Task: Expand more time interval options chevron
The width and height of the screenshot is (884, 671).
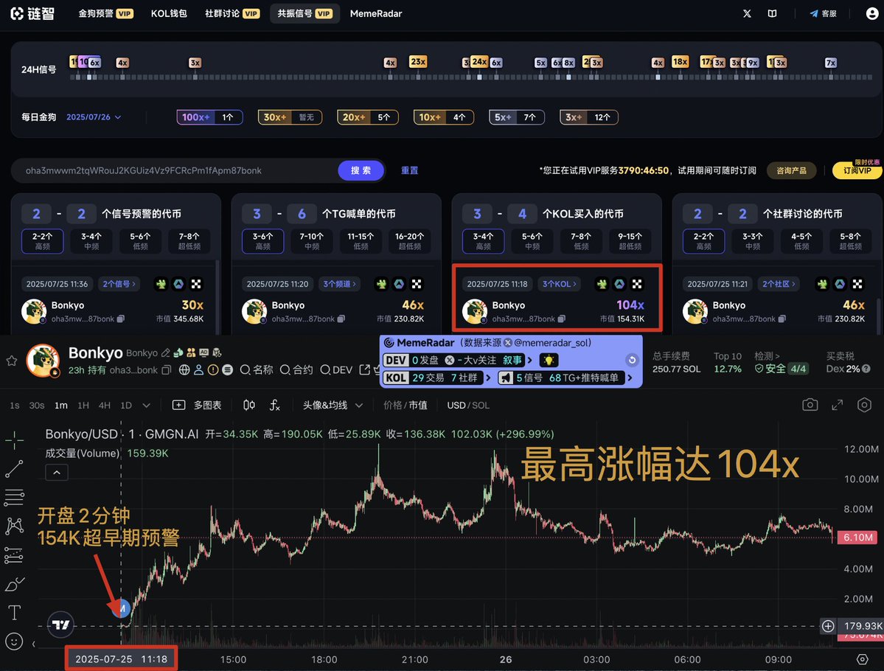Action: [147, 406]
